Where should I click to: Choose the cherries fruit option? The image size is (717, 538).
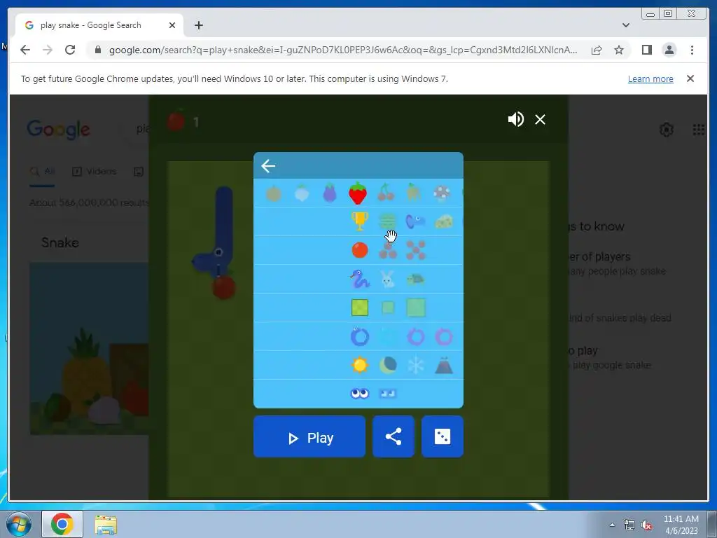[x=386, y=193]
